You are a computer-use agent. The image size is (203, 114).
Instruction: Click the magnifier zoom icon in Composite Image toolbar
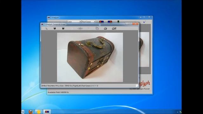click(x=46, y=28)
